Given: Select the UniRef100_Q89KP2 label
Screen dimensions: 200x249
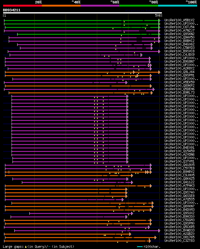Looking at the screenshot, I should click(179, 86).
